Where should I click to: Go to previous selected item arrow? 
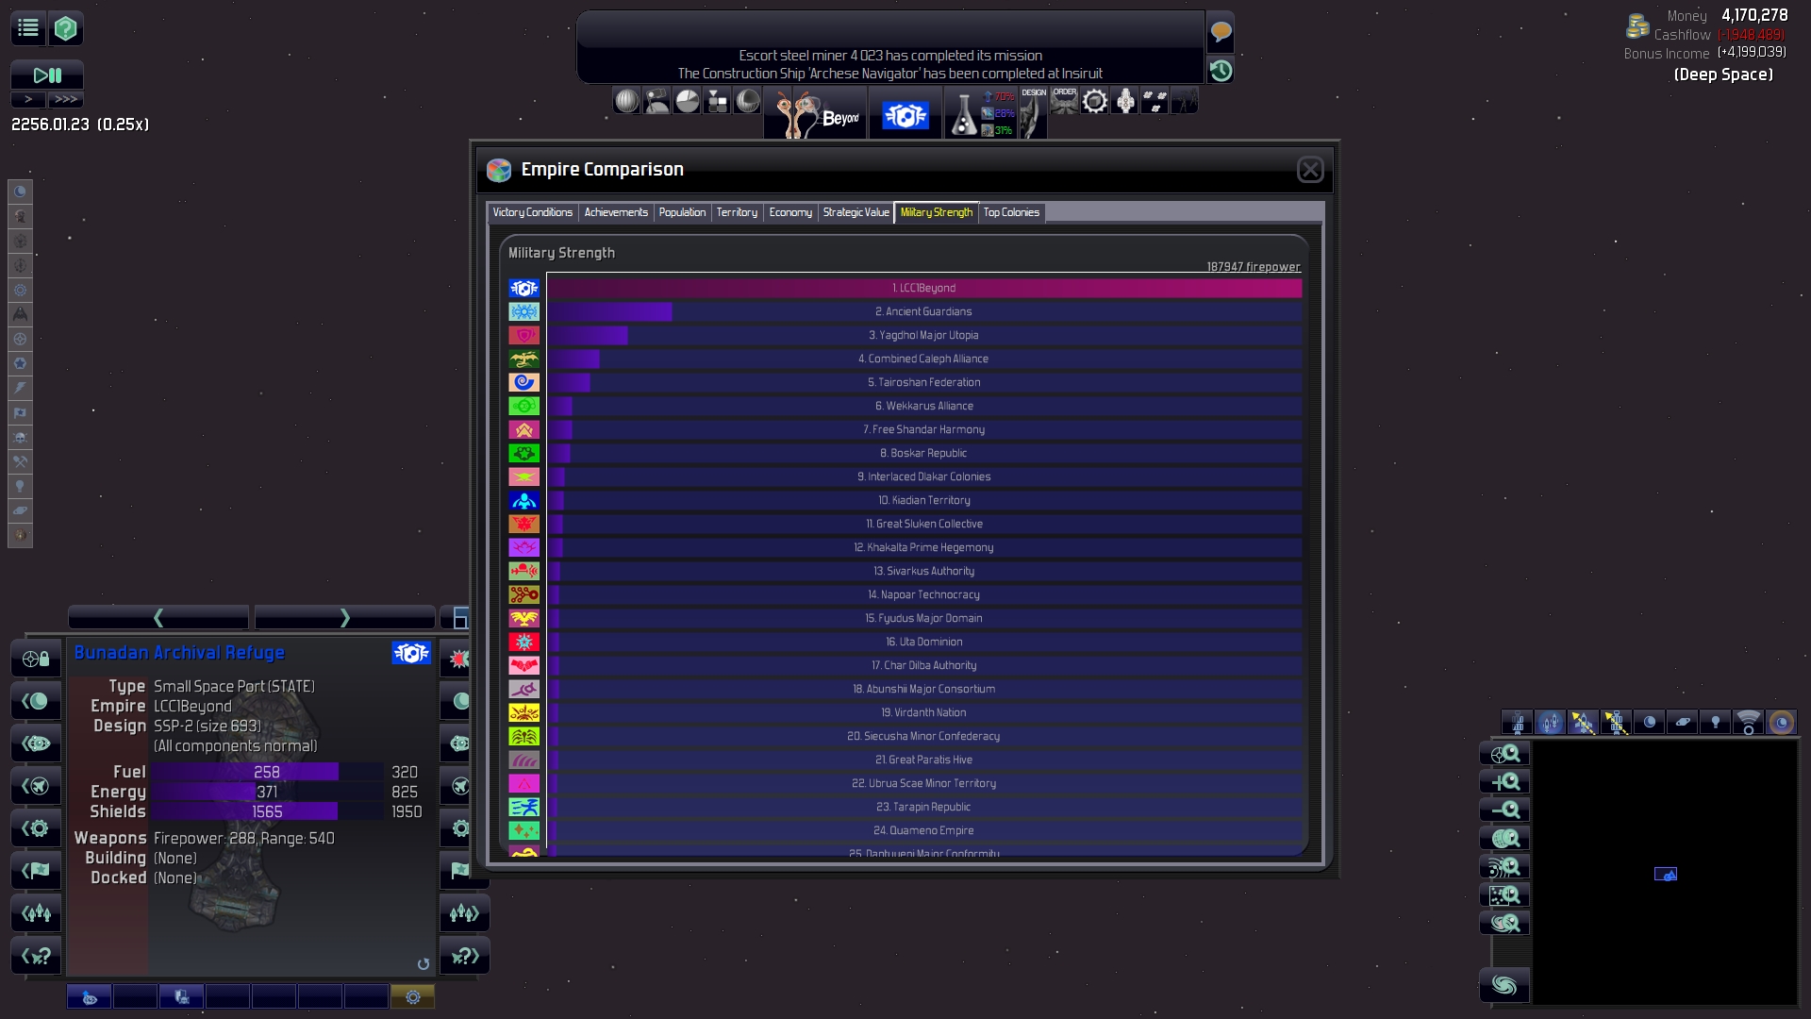pos(158,618)
